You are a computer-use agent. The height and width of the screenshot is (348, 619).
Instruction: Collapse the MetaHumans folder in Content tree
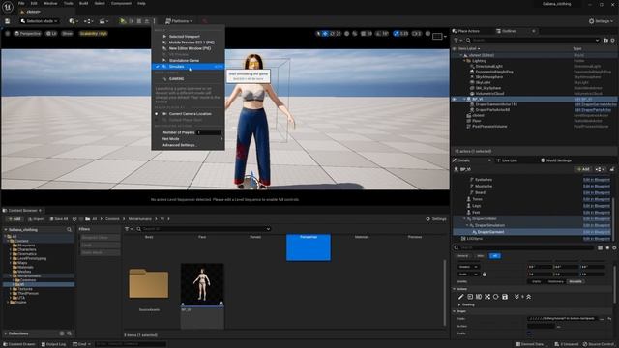11,275
